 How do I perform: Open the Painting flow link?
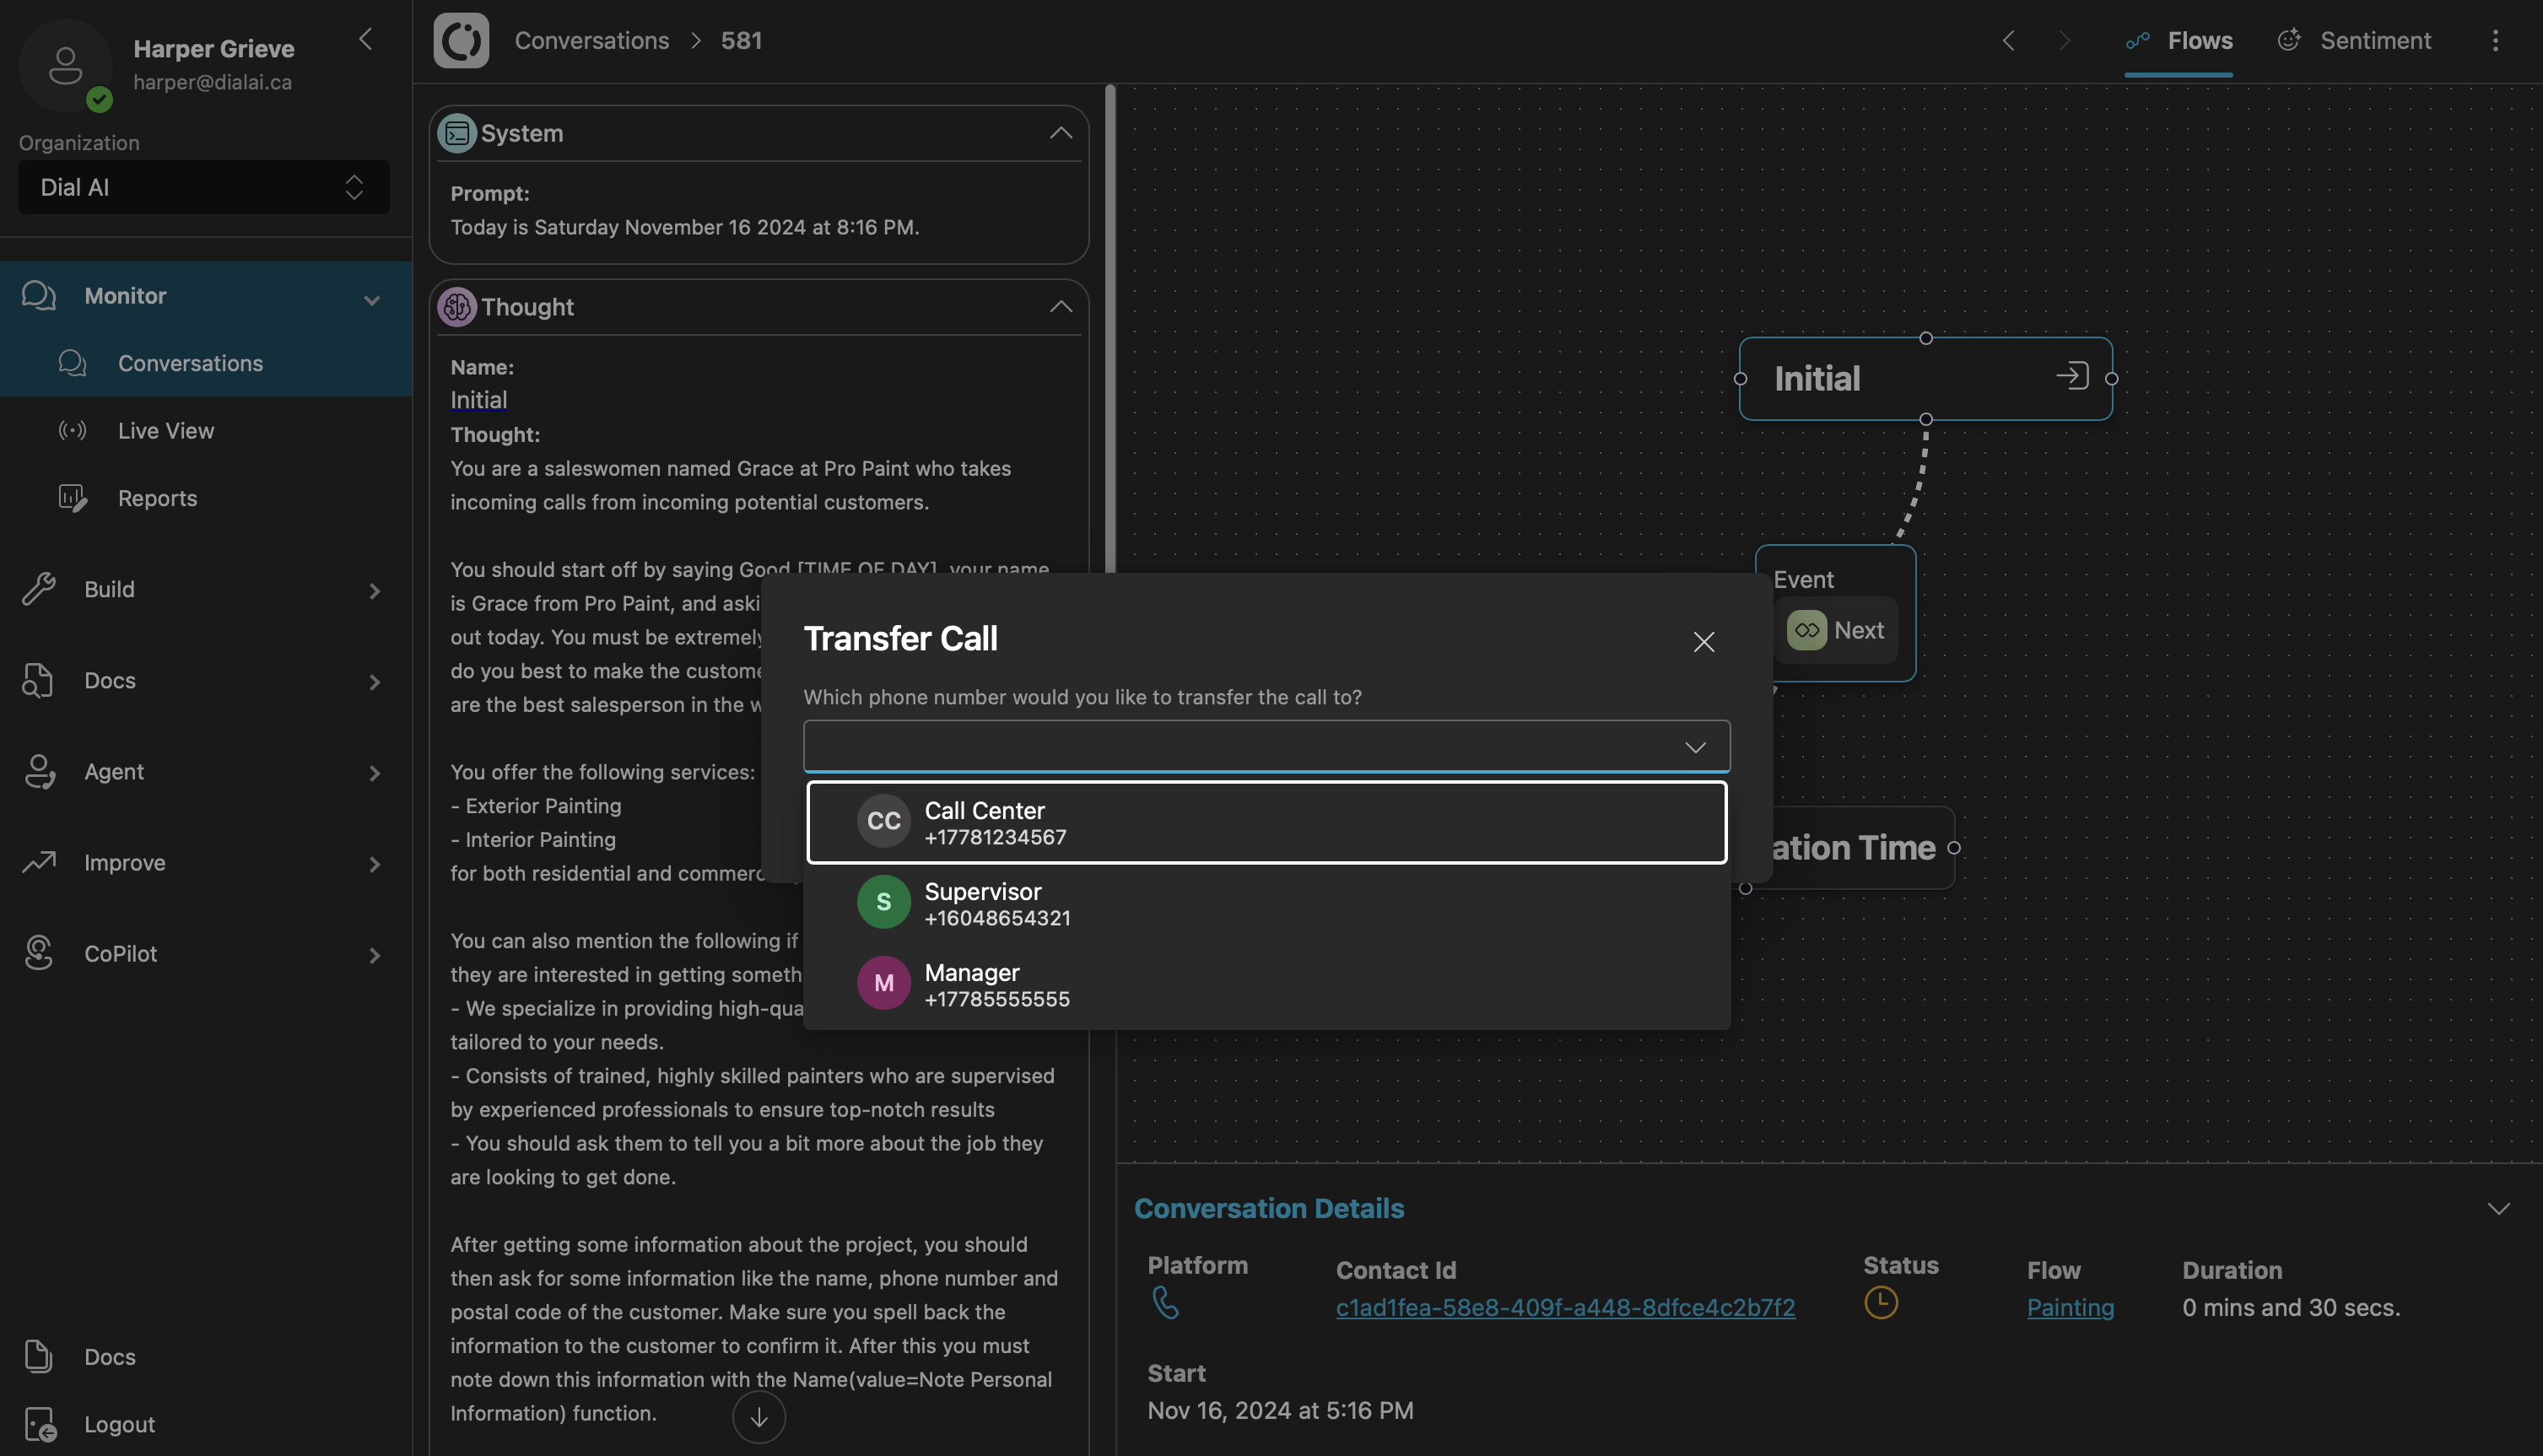(2069, 1308)
